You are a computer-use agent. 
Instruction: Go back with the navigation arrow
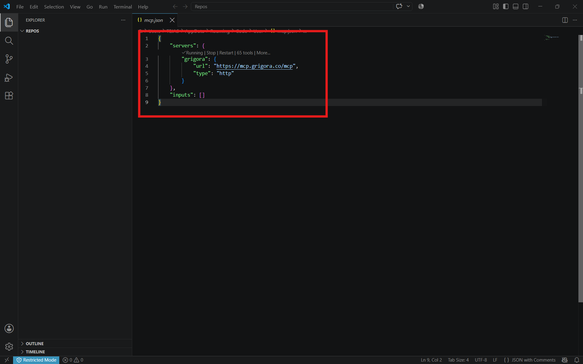point(175,7)
